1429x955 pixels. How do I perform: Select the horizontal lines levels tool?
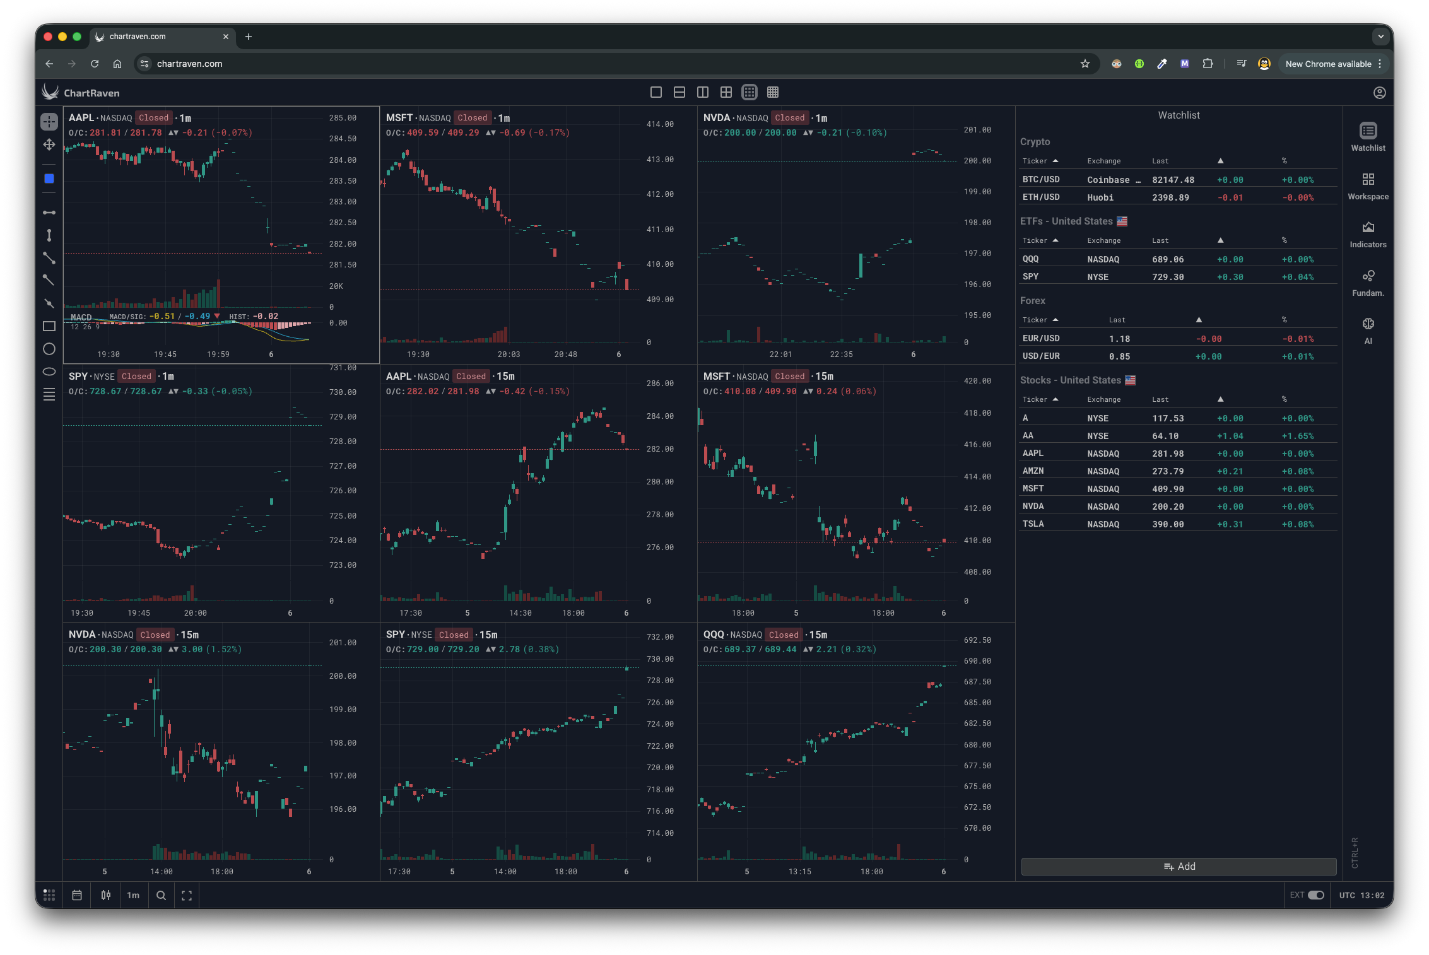click(49, 395)
